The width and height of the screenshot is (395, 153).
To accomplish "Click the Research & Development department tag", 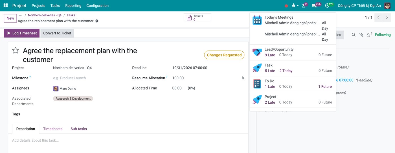I will tap(73, 99).
